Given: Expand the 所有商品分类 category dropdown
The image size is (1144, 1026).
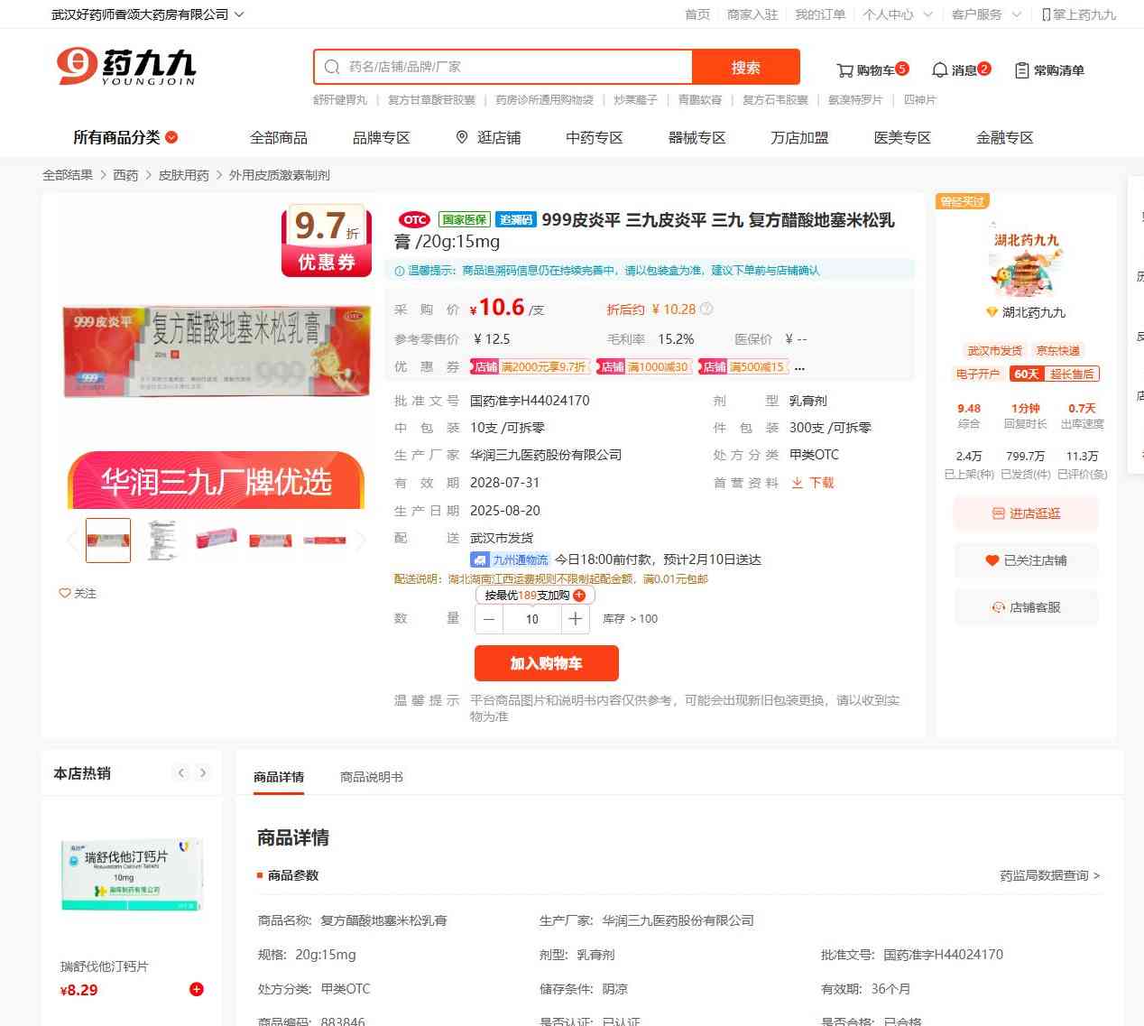Looking at the screenshot, I should point(125,137).
